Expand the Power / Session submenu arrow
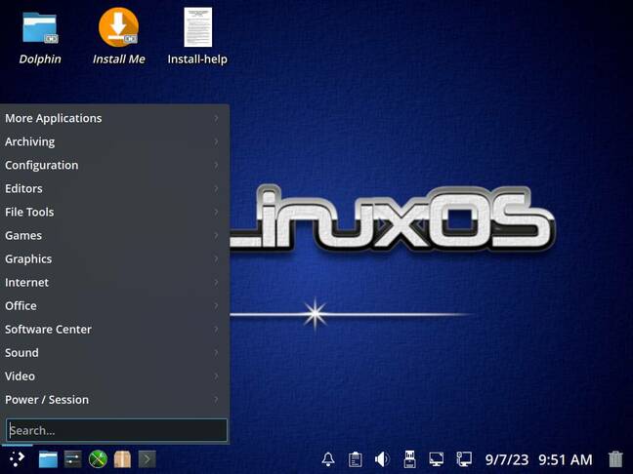The image size is (633, 474). 217,400
